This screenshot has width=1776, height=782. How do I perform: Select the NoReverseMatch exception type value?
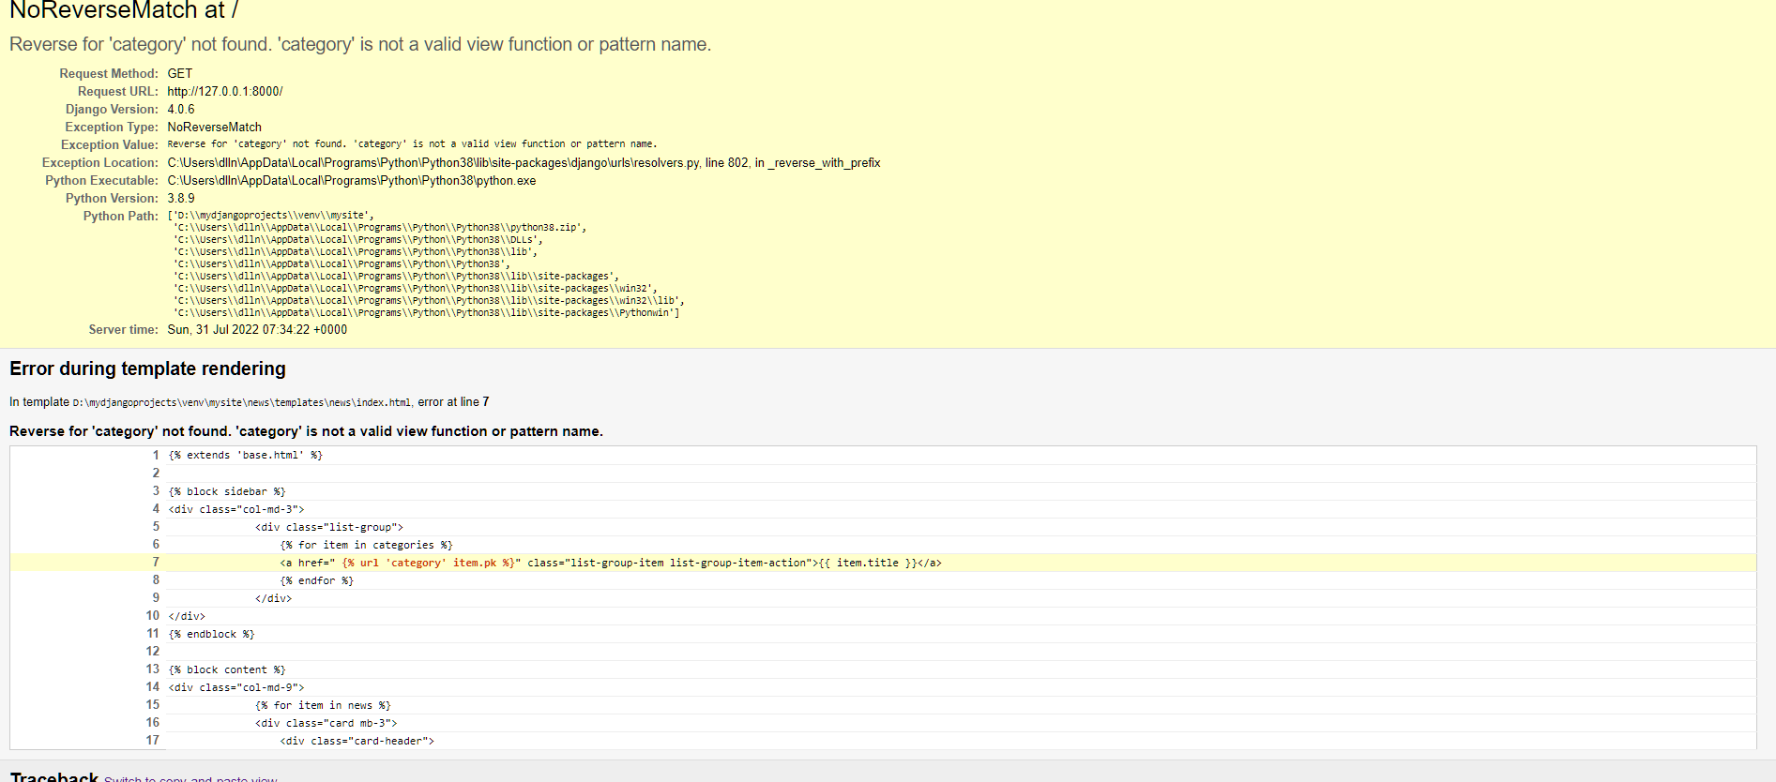(x=215, y=127)
